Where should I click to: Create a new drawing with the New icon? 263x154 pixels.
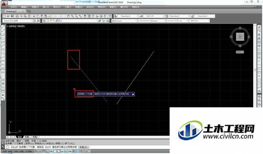coord(4,16)
